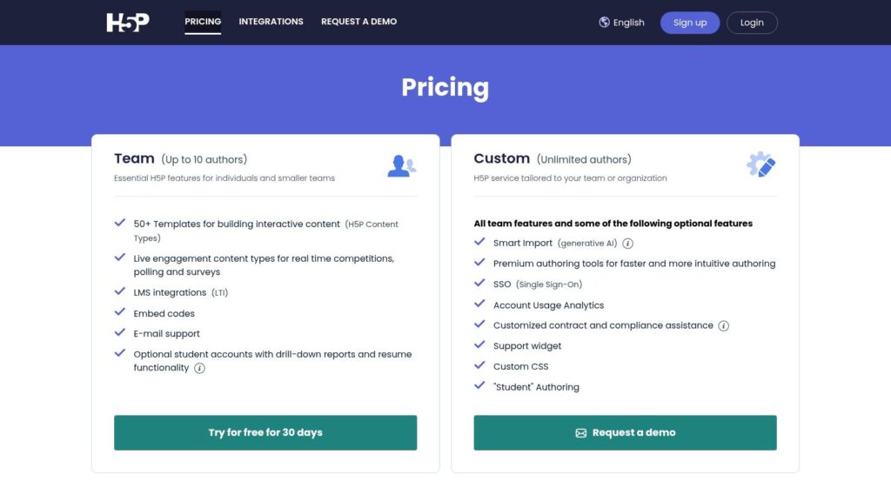Click envelope icon on Request a demo

coord(580,433)
